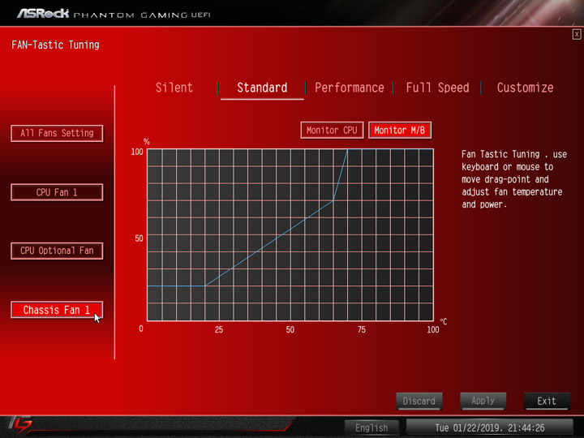Toggle Monitor CPU temperature source

tap(332, 130)
